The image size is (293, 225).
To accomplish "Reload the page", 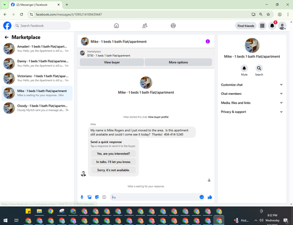I will (22, 14).
